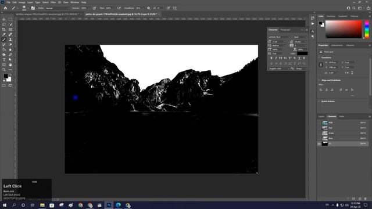Open the History panel icon
Image resolution: width=372 pixels, height=209 pixels.
(x=313, y=18)
